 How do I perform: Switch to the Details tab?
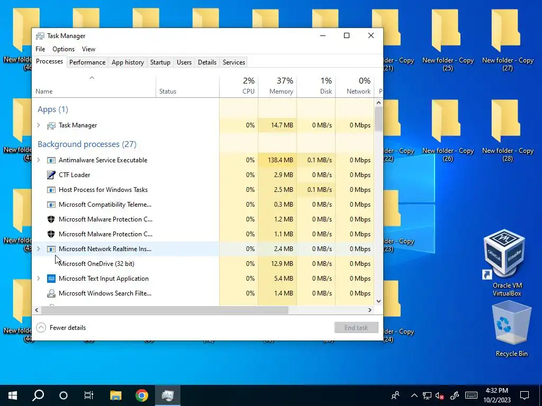[207, 62]
